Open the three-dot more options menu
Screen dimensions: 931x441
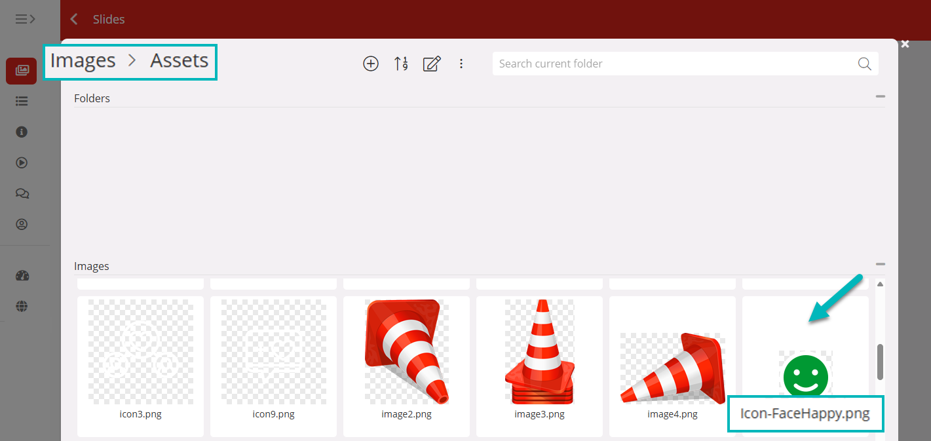coord(461,64)
